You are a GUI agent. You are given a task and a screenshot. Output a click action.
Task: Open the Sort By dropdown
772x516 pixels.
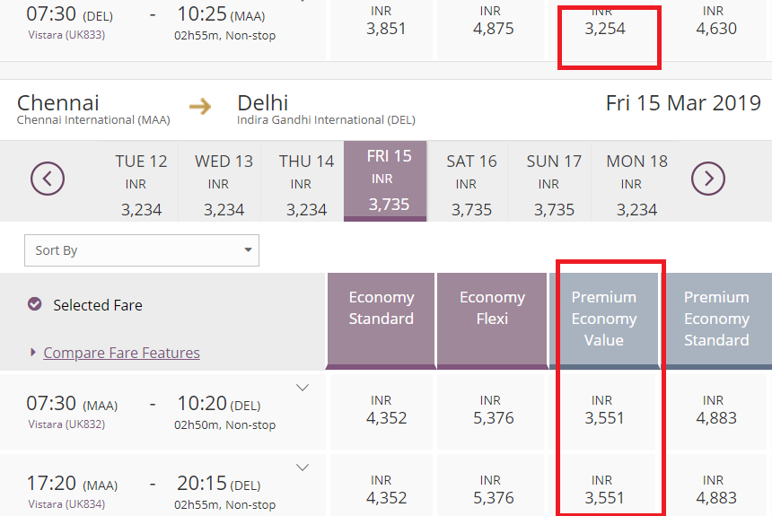(142, 250)
